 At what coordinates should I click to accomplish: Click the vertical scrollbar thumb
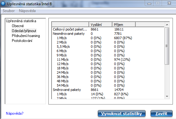pos(167,46)
